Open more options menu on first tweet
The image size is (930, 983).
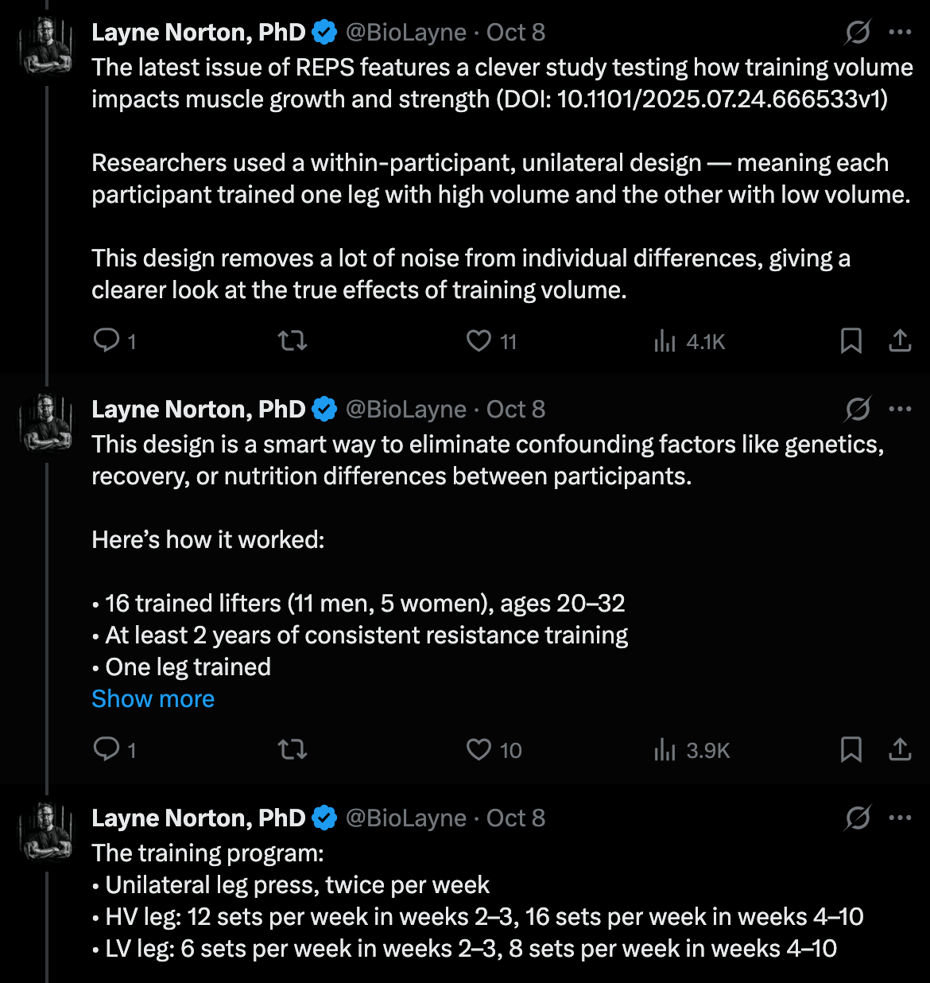coord(900,33)
